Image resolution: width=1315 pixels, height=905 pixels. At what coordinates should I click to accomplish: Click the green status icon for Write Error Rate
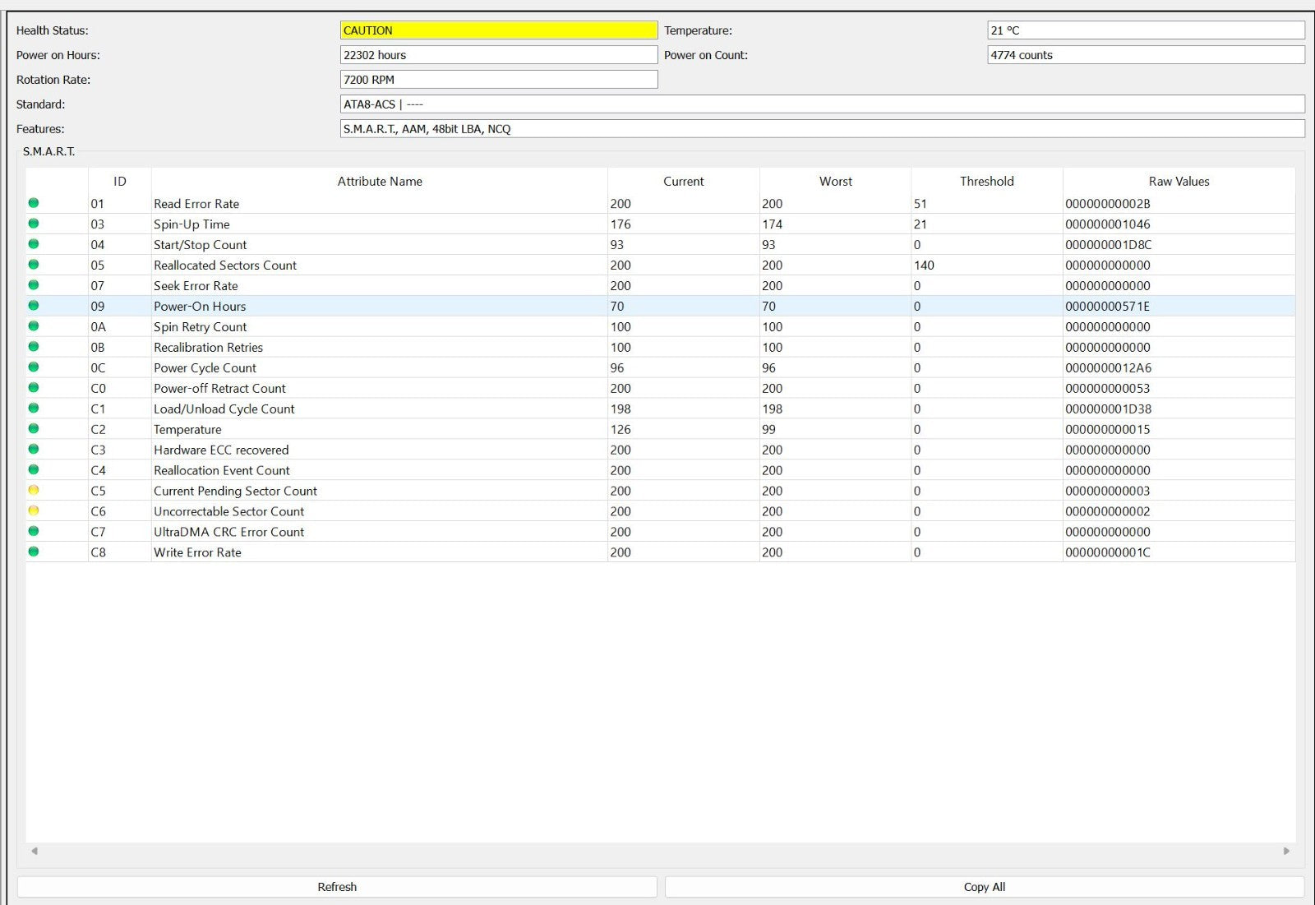pos(34,552)
